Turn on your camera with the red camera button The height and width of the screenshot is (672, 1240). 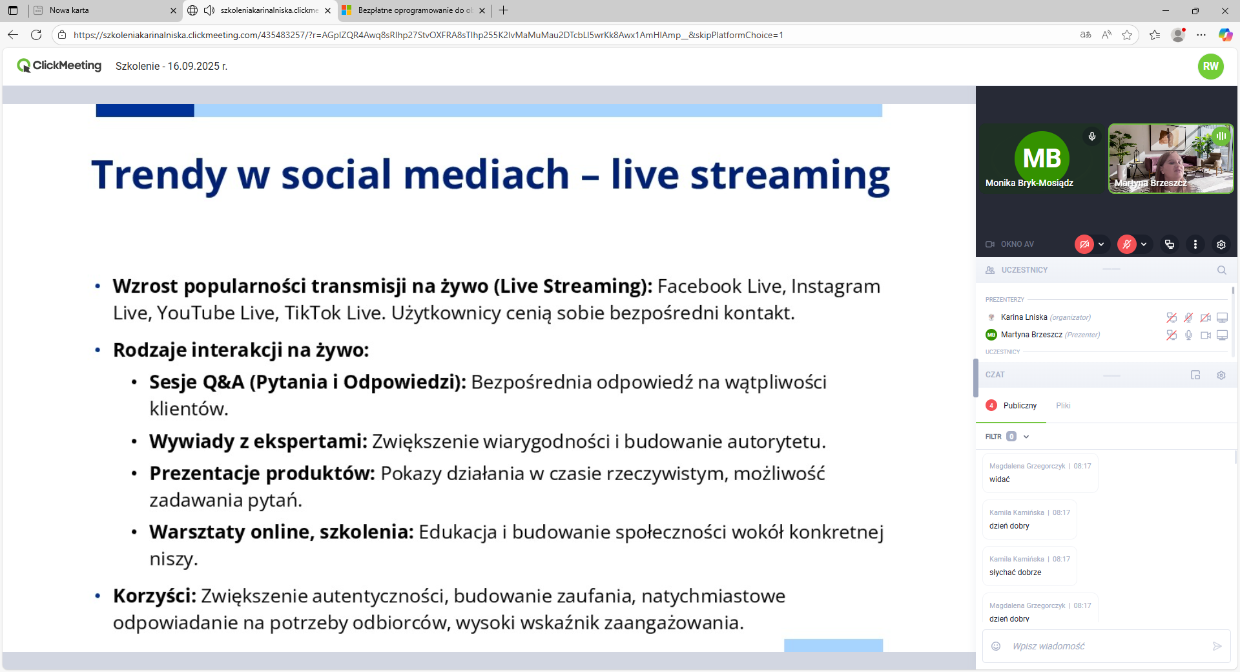coord(1084,244)
